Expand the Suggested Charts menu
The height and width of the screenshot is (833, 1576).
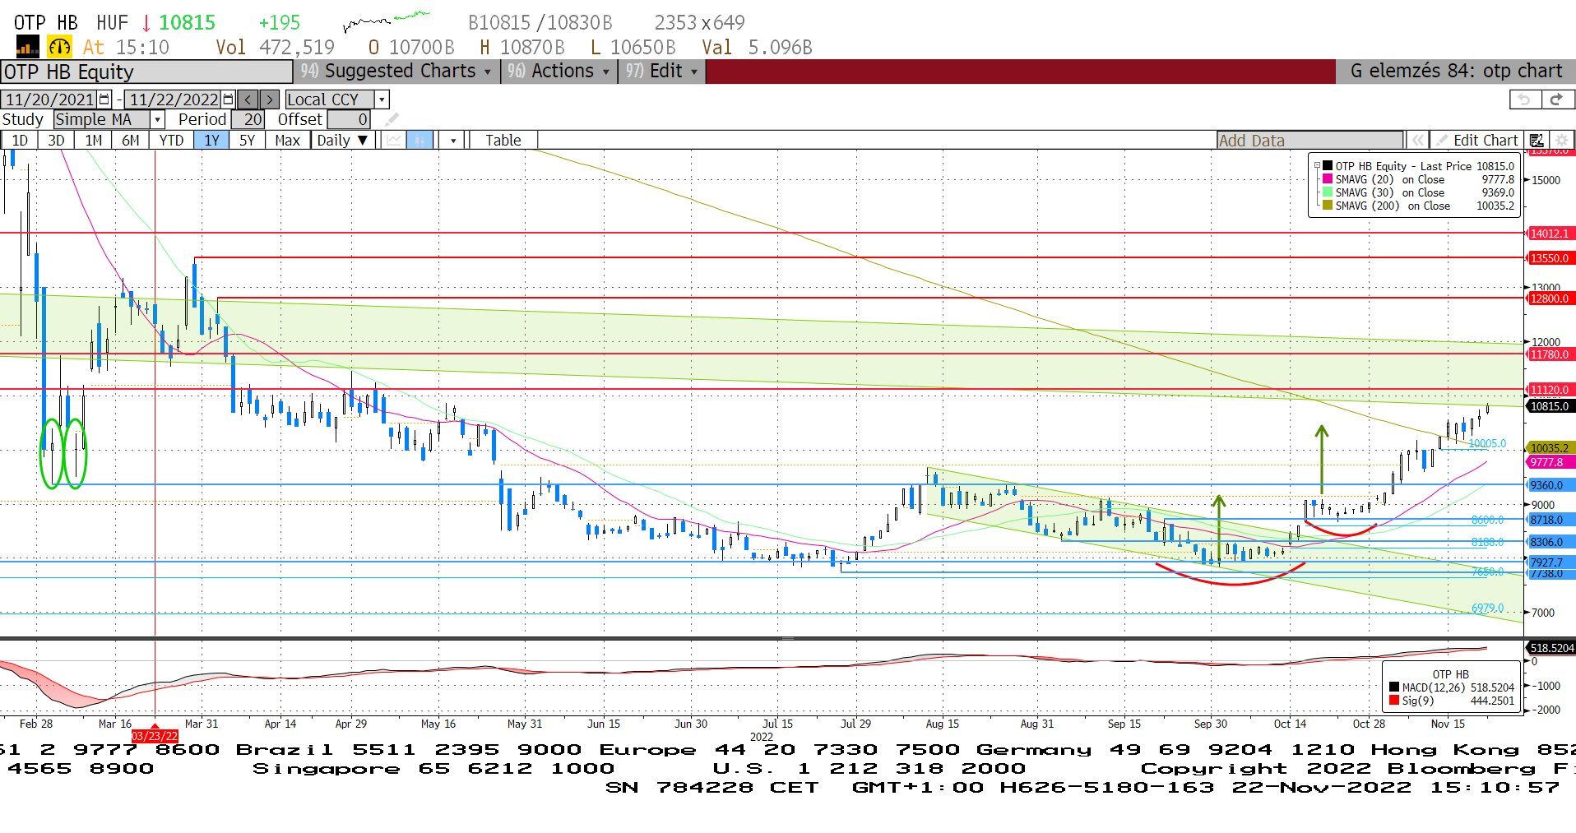tap(396, 72)
